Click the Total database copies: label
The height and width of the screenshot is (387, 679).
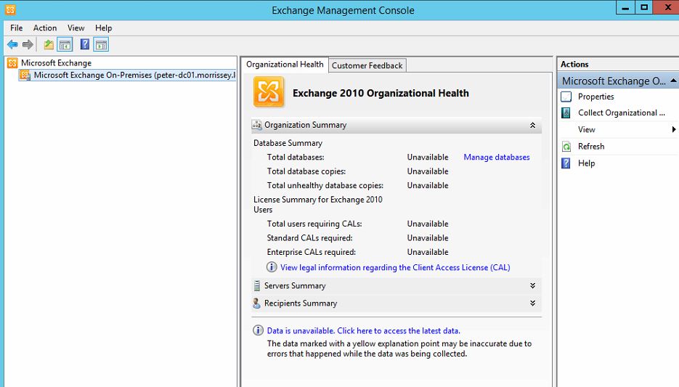(306, 171)
